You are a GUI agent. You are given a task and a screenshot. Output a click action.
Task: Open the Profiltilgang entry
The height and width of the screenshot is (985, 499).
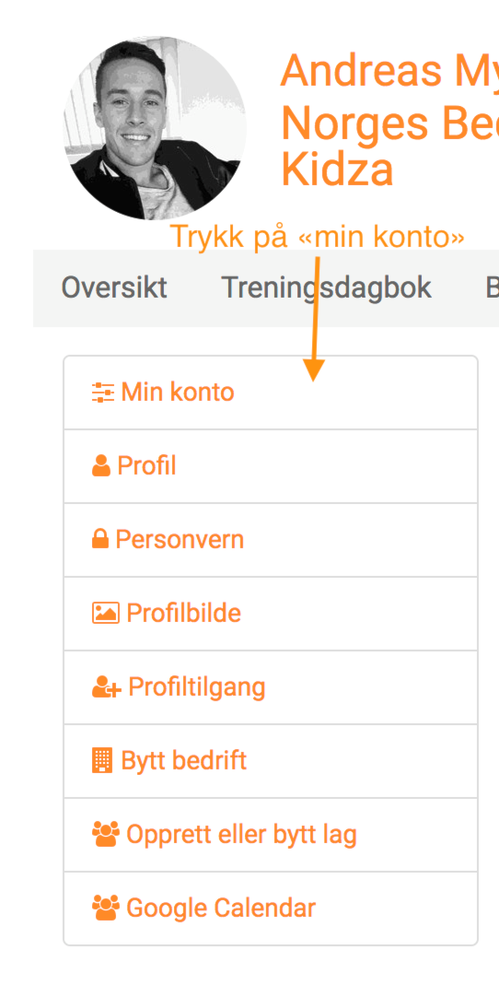(x=271, y=687)
